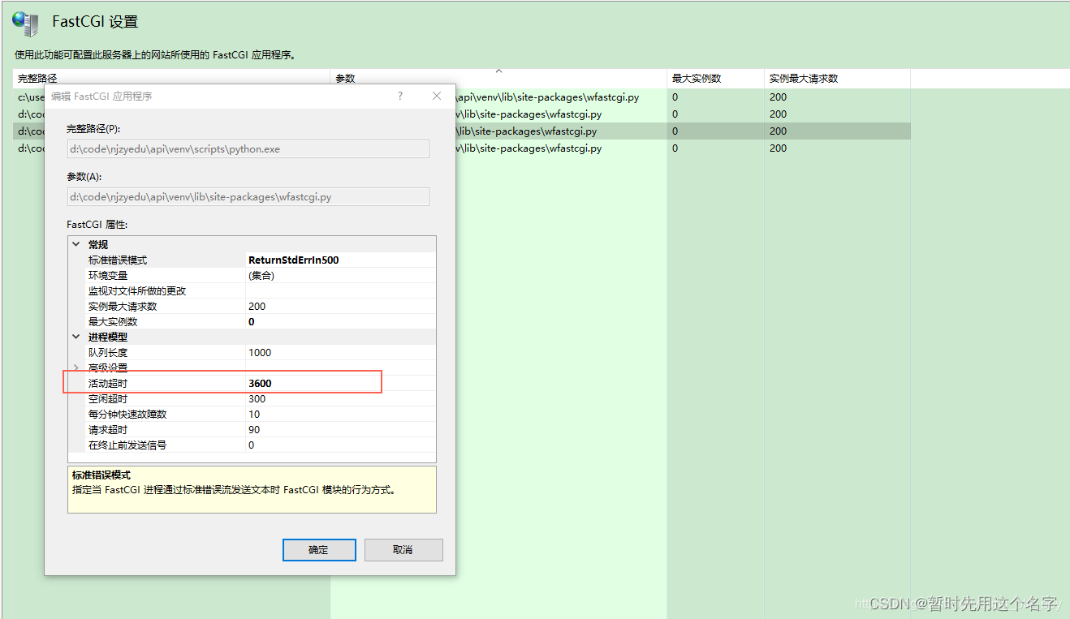Click the 实例最大请求数 value 200 in dialog
Screen dimensions: 1070x619
coord(257,306)
